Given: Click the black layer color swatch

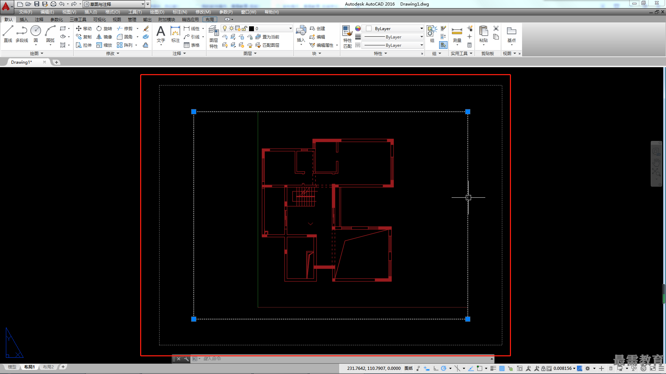Looking at the screenshot, I should (252, 29).
